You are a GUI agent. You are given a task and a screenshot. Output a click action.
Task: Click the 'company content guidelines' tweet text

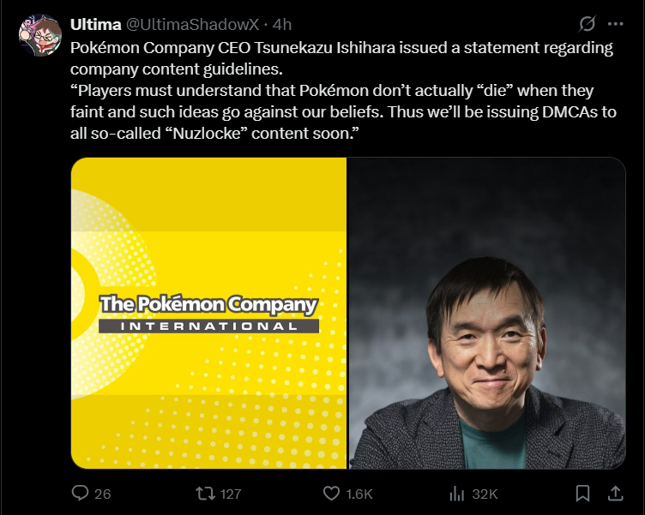(x=177, y=69)
